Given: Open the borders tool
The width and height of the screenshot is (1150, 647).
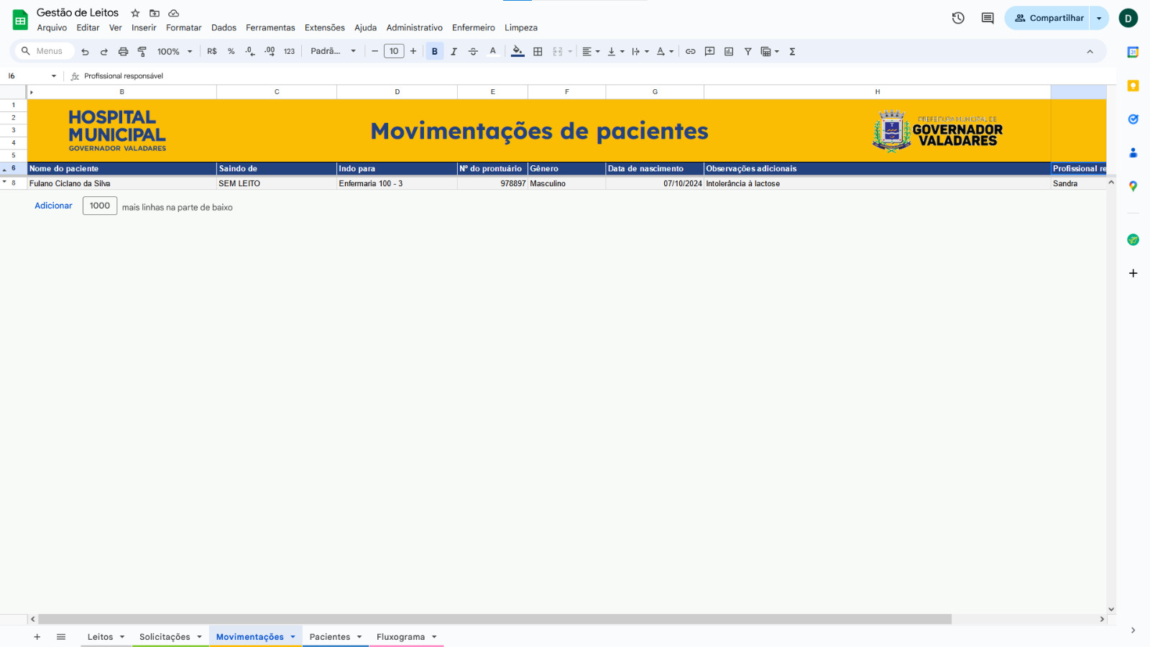Looking at the screenshot, I should [538, 52].
